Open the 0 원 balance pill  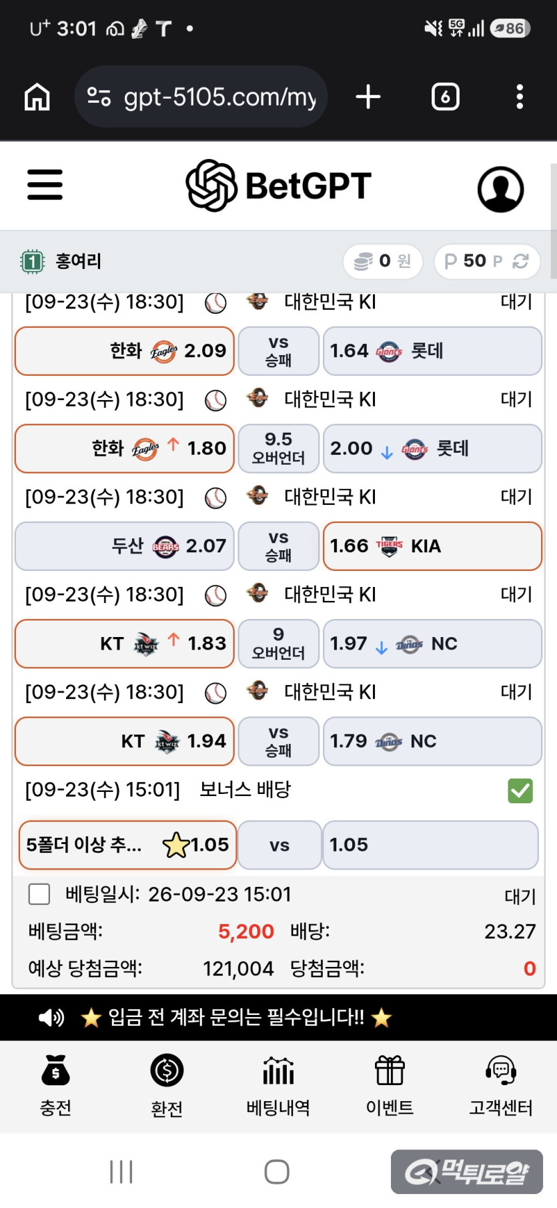[x=383, y=261]
